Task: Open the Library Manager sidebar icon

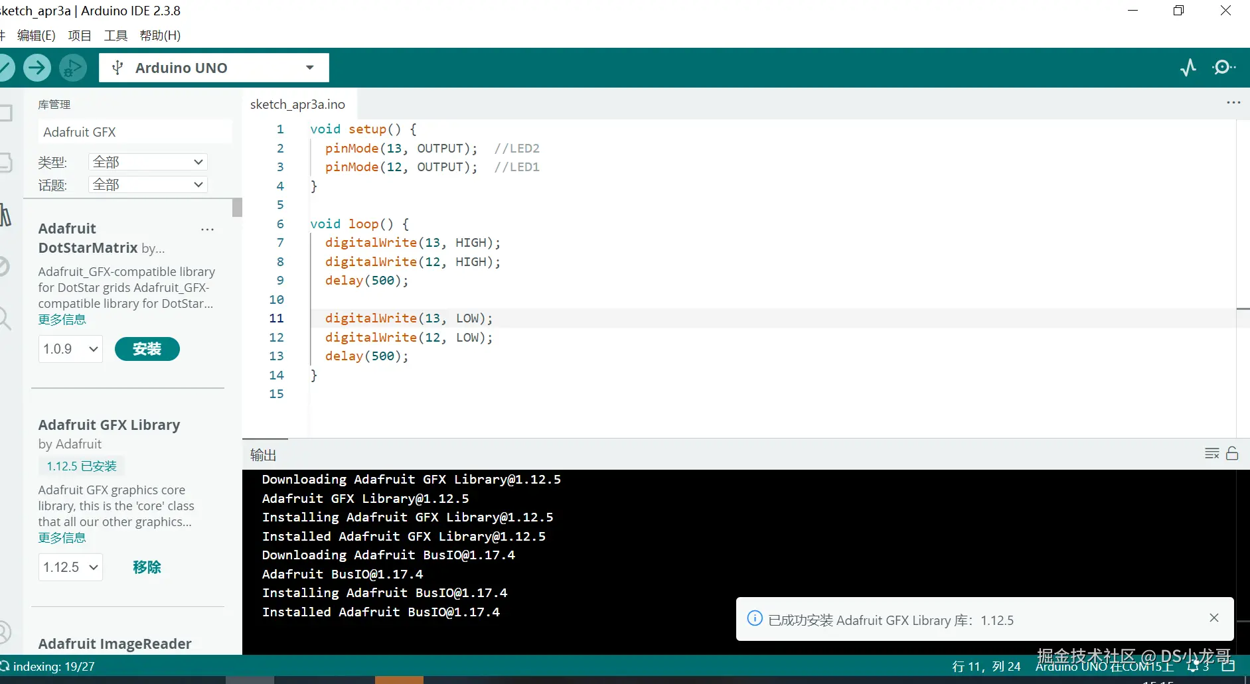Action: point(5,215)
